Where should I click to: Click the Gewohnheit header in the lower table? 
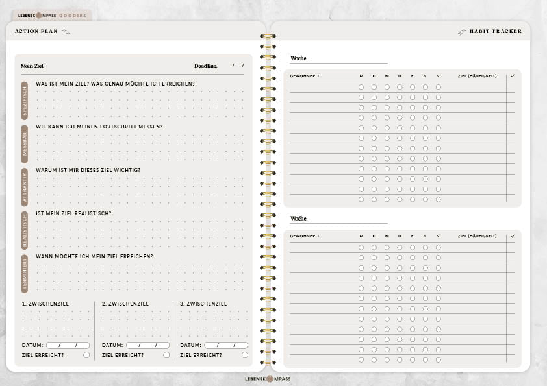[305, 236]
